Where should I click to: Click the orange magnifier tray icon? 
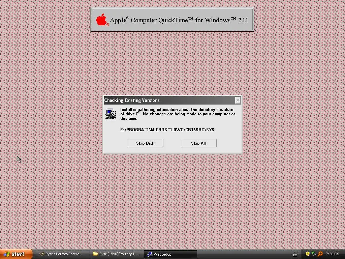pos(320,254)
